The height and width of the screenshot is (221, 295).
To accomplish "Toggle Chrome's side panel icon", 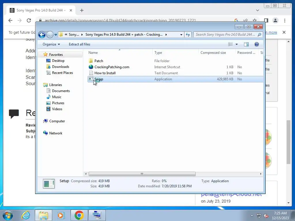I will [266, 20].
